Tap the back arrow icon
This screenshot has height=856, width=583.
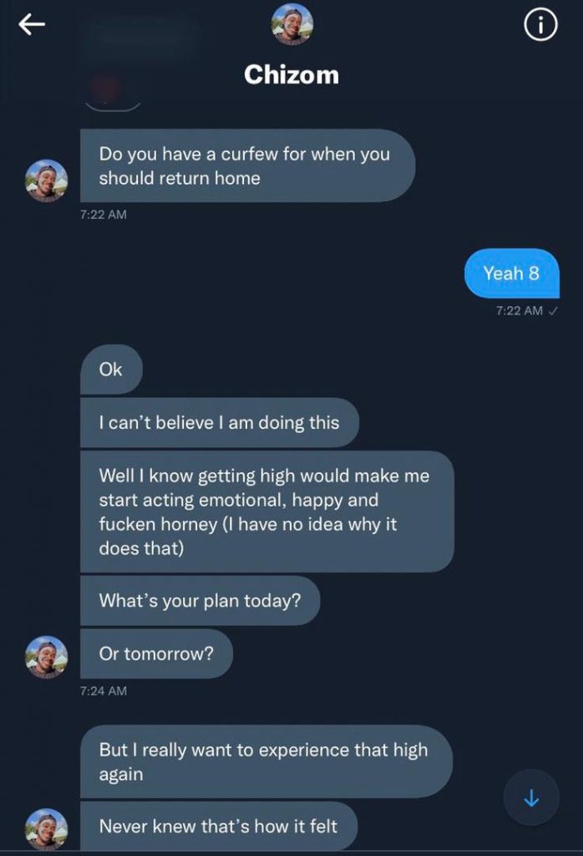[32, 26]
